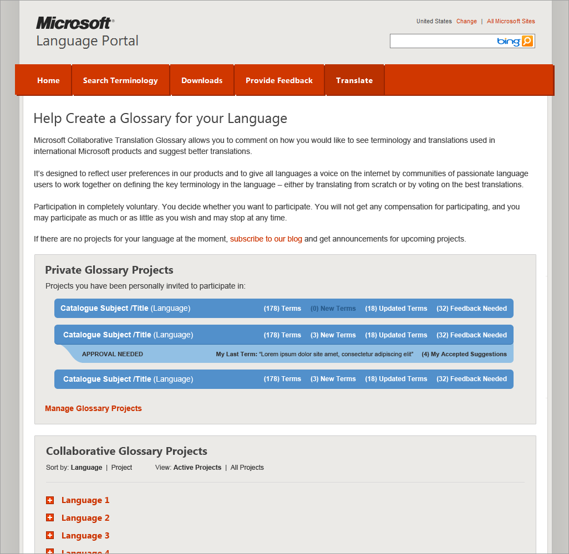Open the Downloads tab

click(x=202, y=80)
